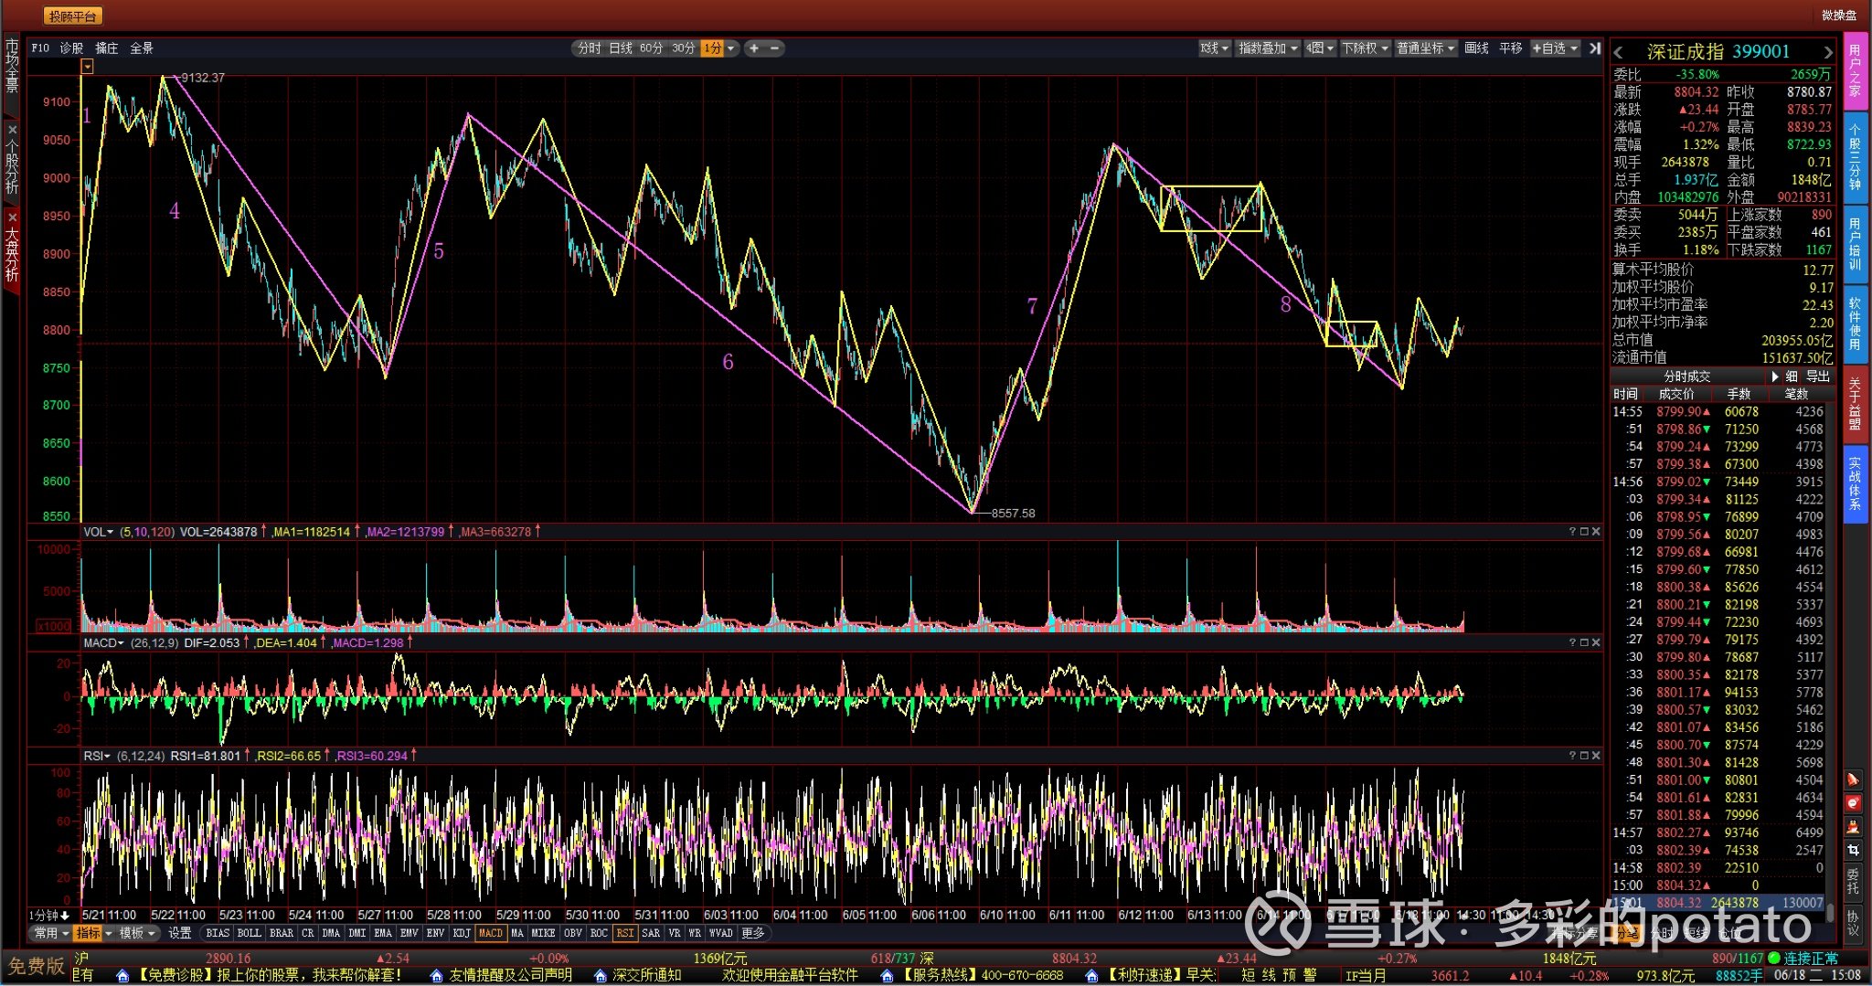The width and height of the screenshot is (1872, 986).
Task: Click the 设置 settings button
Action: click(x=180, y=933)
